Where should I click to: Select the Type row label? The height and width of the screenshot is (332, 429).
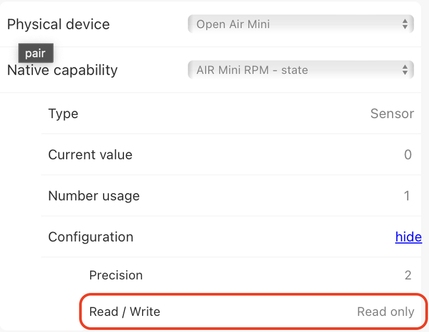63,114
